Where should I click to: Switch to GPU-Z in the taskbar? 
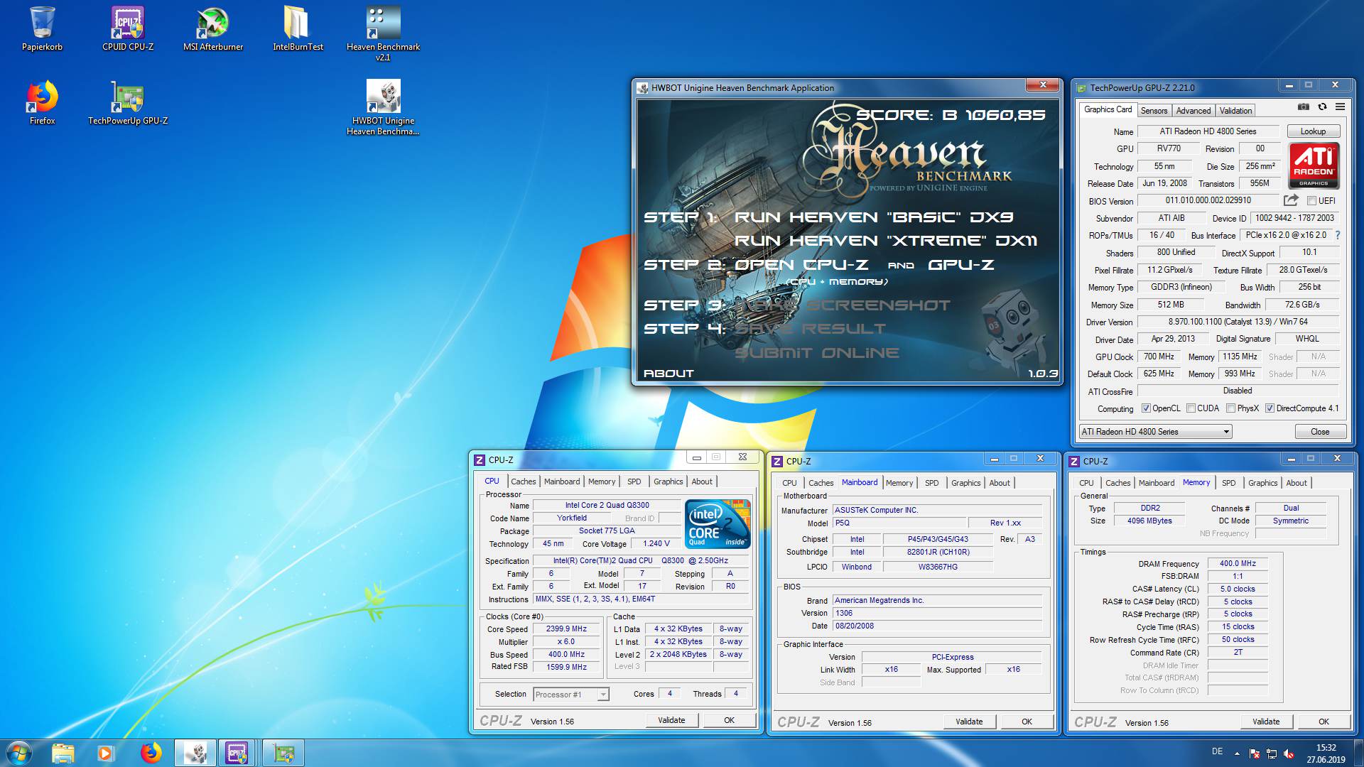coord(283,753)
